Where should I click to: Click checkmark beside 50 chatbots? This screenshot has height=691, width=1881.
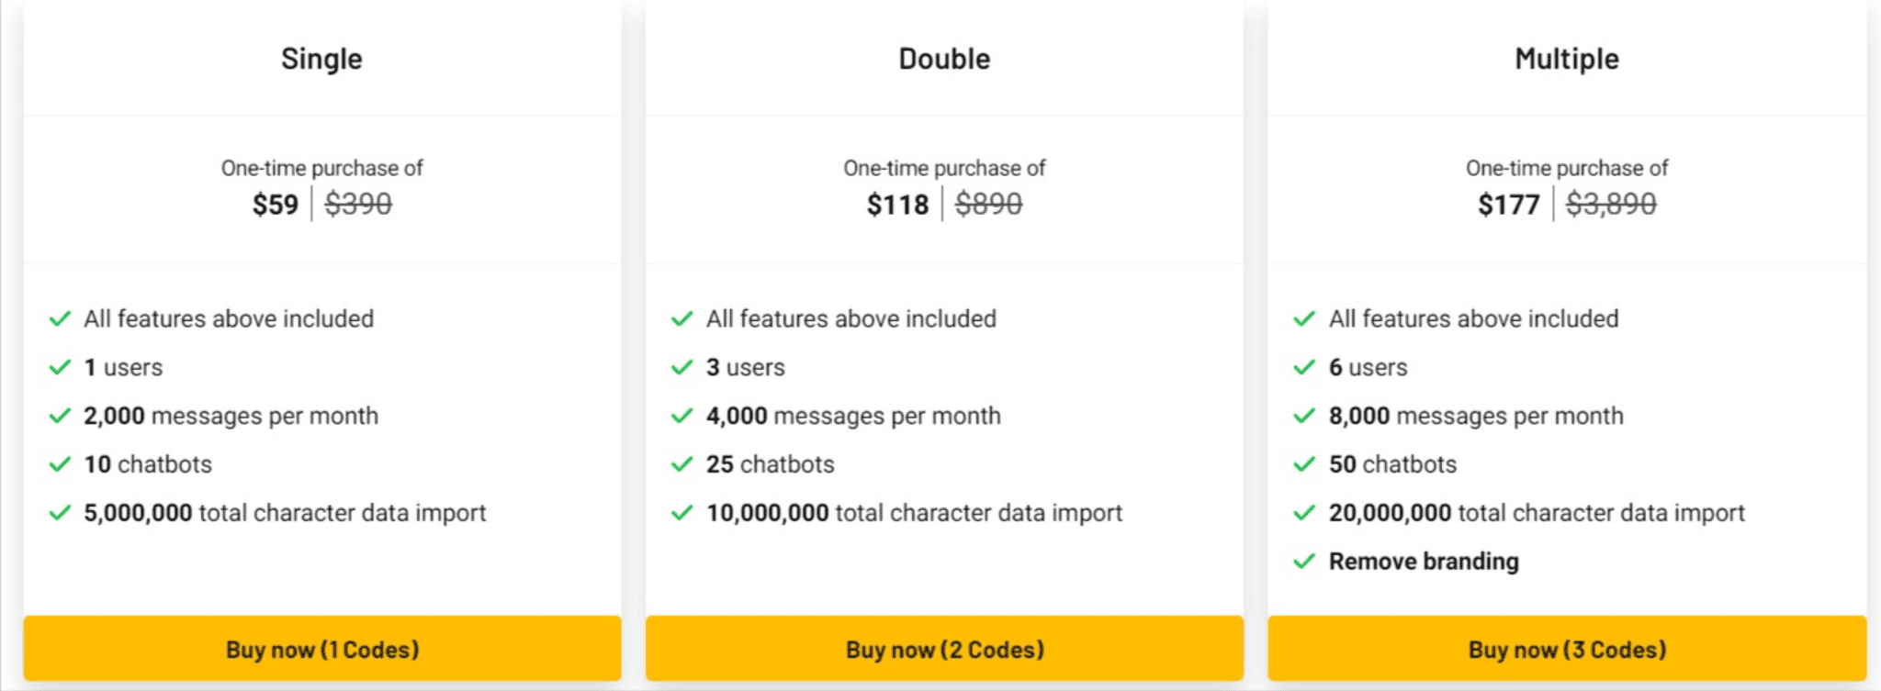point(1304,464)
